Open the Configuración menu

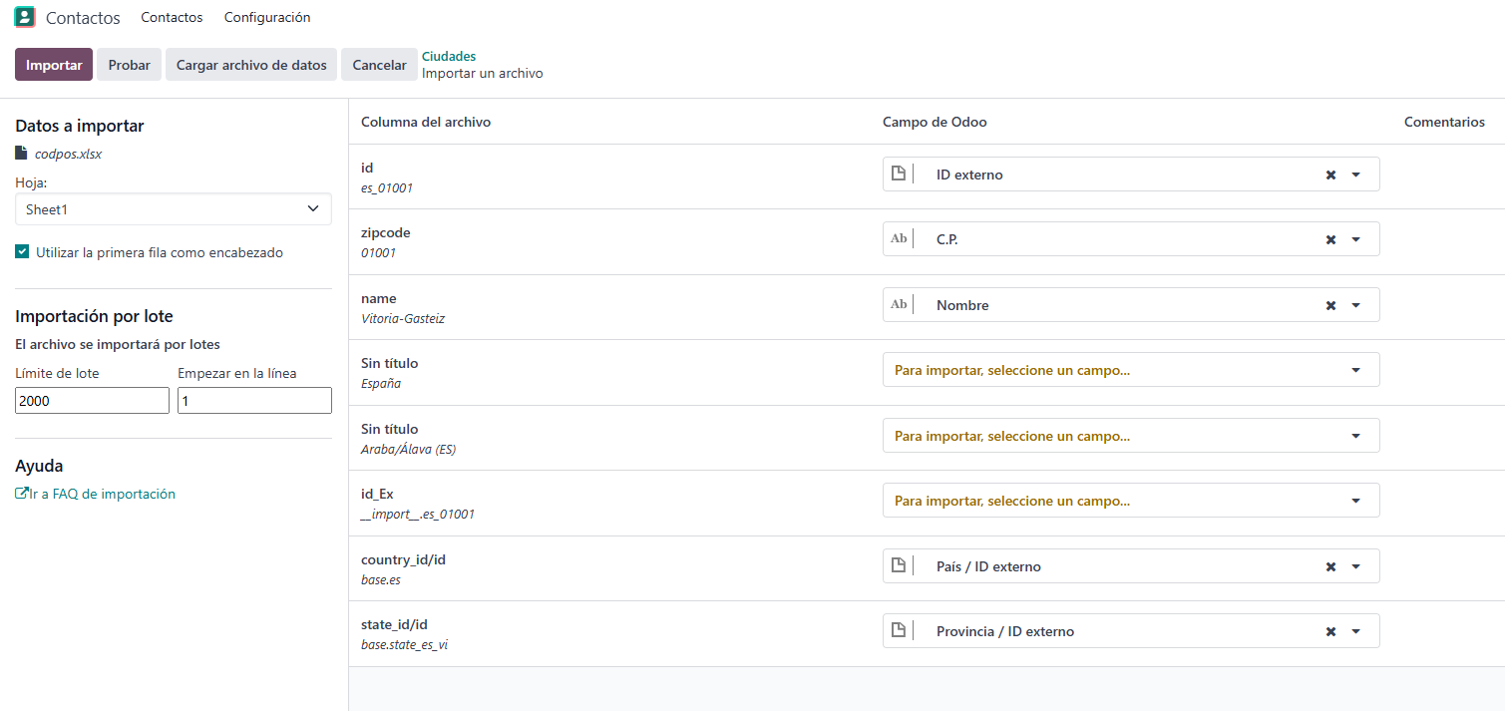click(267, 17)
